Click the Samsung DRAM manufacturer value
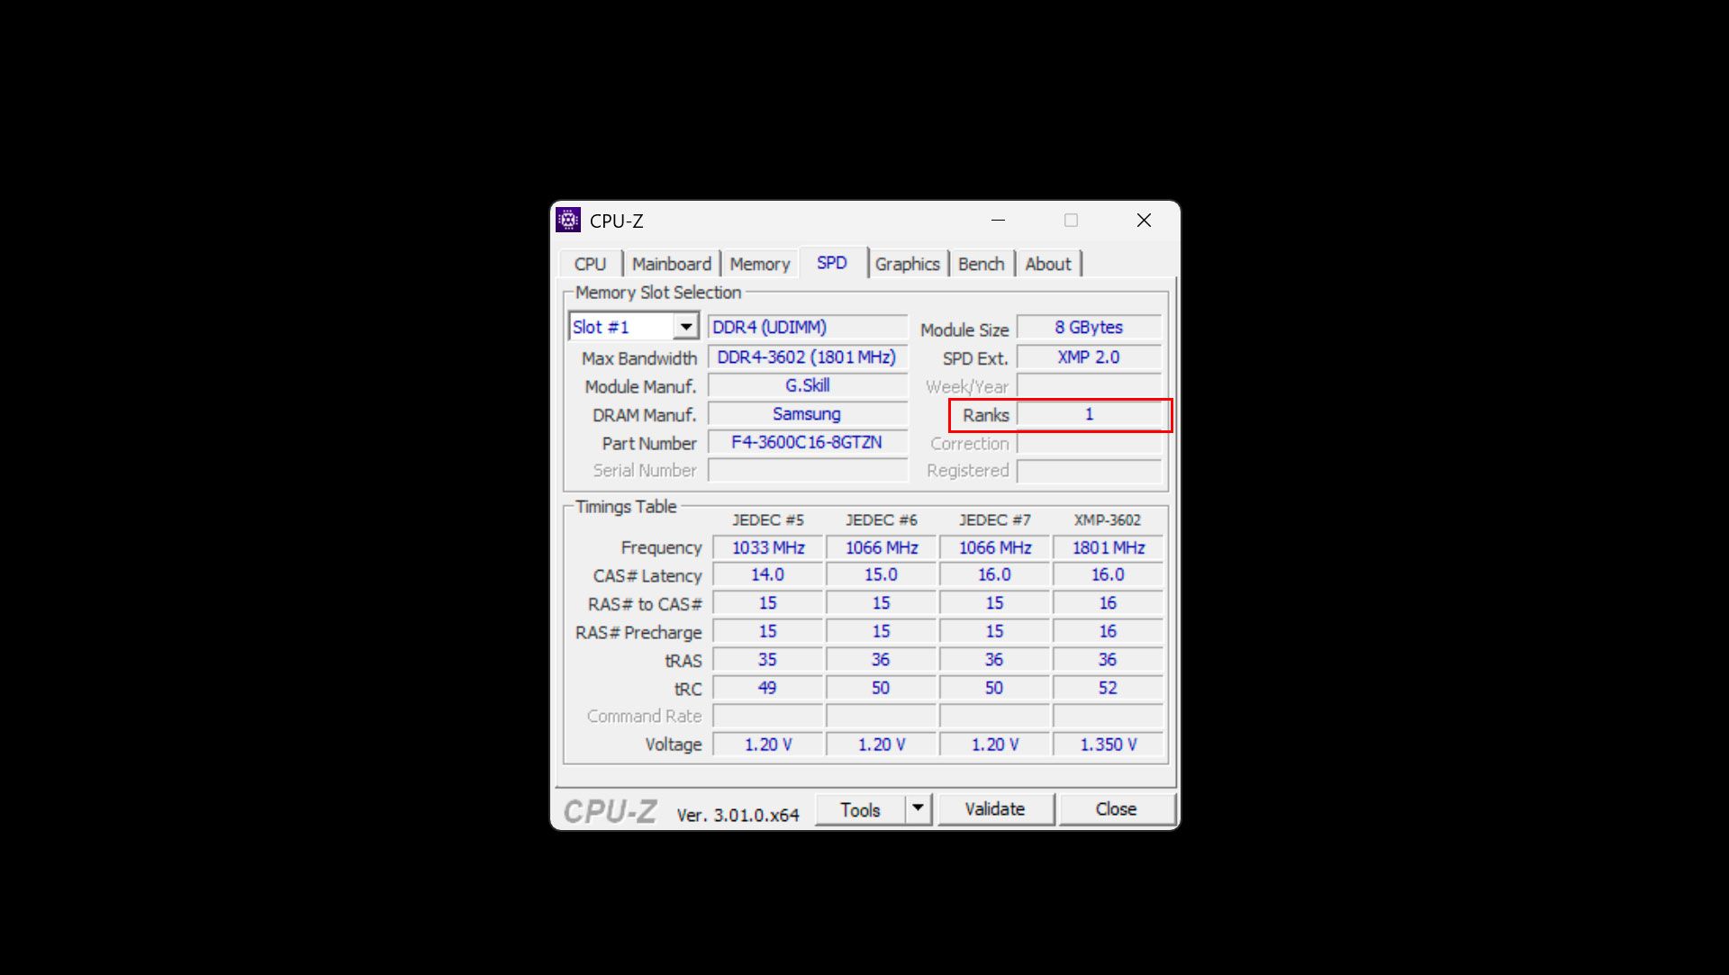This screenshot has width=1729, height=975. (807, 414)
